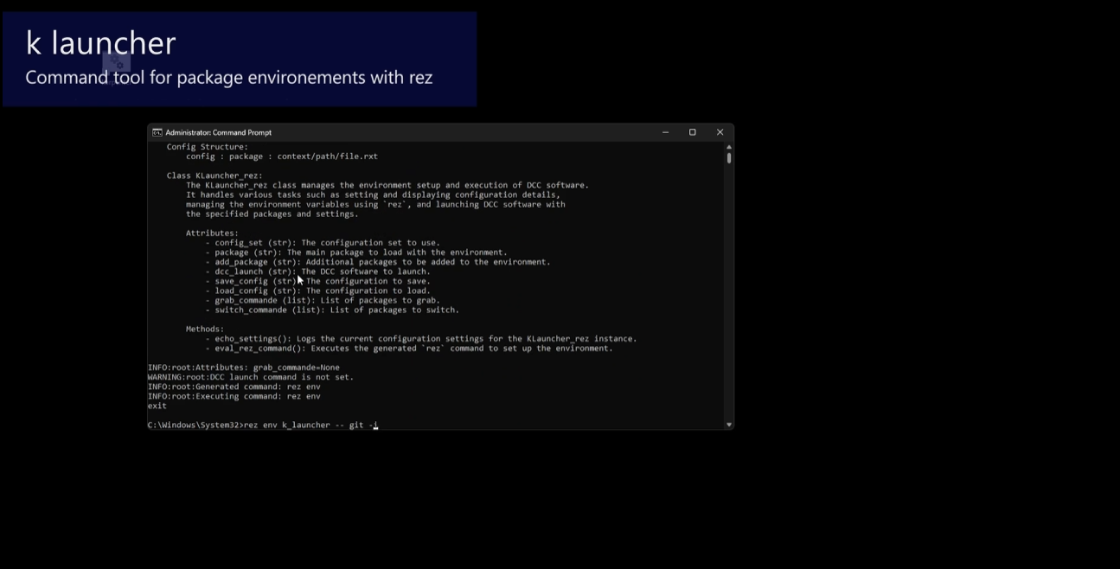The width and height of the screenshot is (1120, 569).
Task: Click the 'config : package : context/path/file.rxt' line
Action: (x=282, y=157)
